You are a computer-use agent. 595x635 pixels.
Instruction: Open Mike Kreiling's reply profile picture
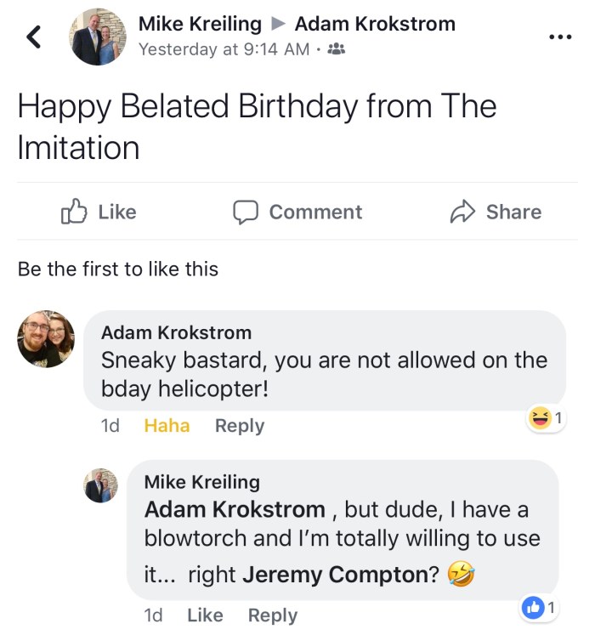coord(100,485)
